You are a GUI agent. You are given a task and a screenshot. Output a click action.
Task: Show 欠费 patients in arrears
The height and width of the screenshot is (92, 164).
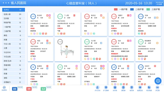(x=13, y=48)
